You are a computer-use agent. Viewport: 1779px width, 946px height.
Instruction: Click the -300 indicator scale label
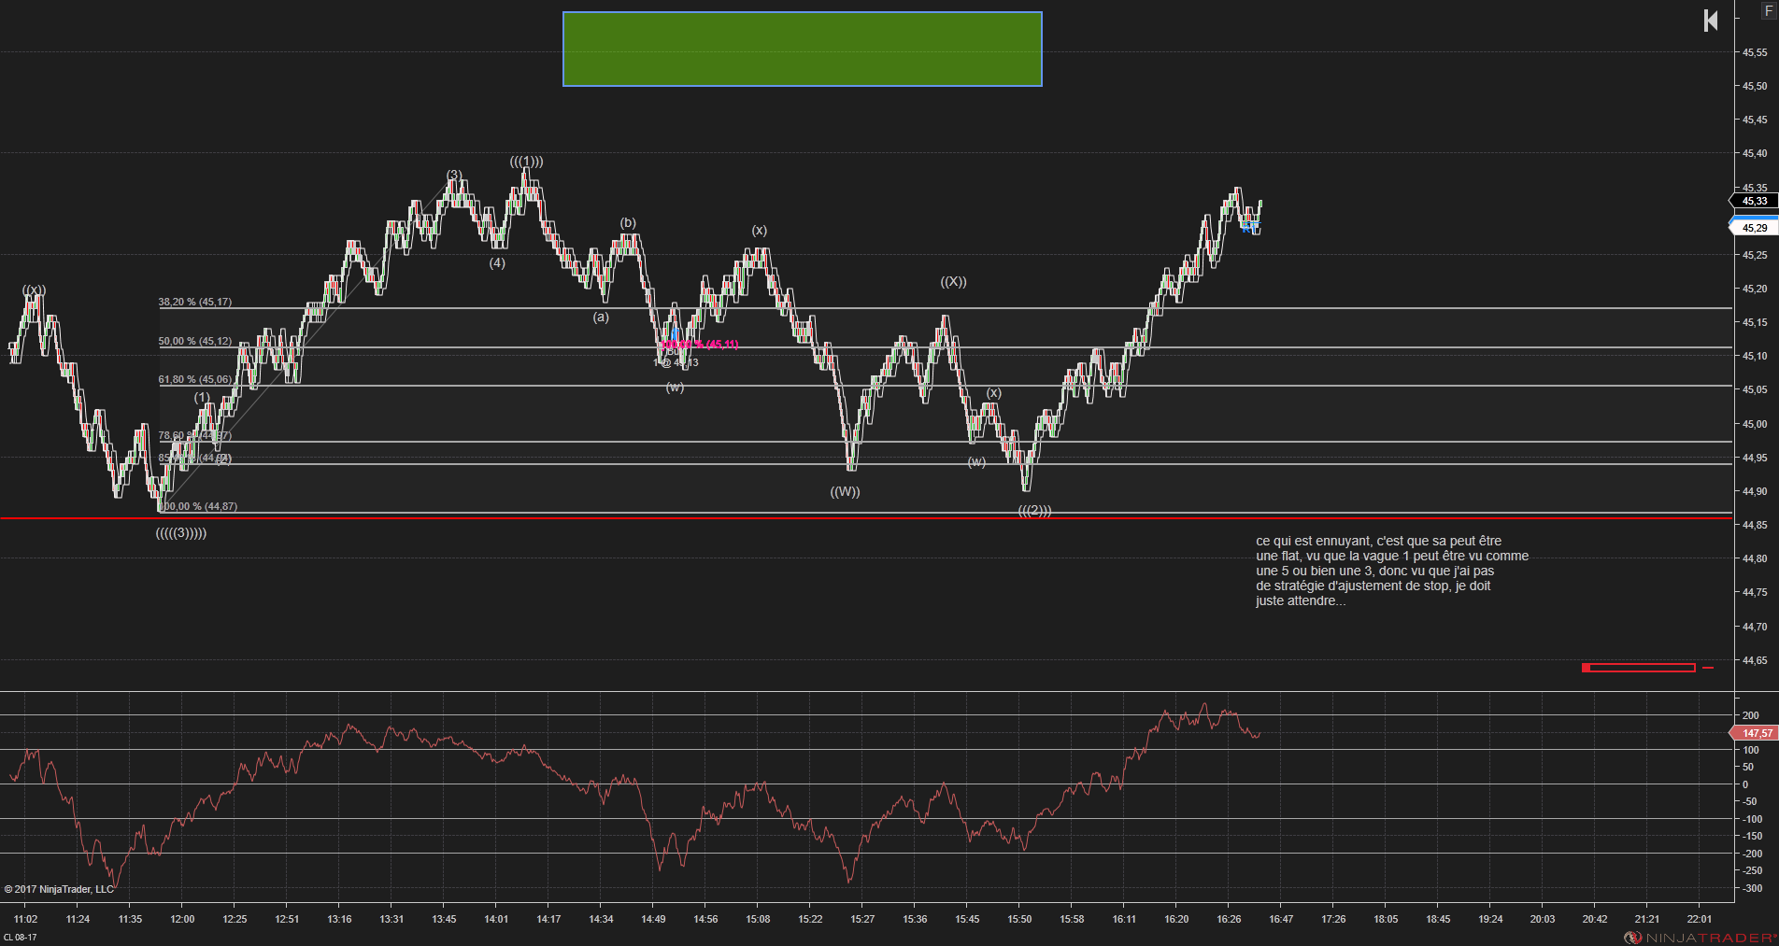pos(1752,888)
